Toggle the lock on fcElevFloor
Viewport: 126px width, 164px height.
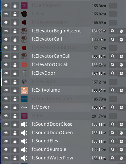15,82
